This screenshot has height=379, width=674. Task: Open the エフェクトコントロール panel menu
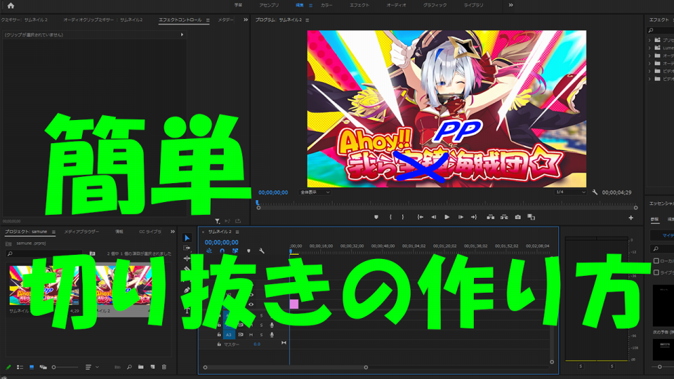(x=208, y=20)
